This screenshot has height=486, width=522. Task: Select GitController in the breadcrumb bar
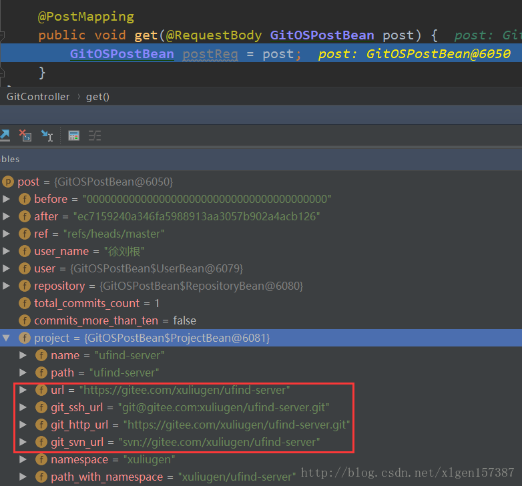pyautogui.click(x=37, y=97)
